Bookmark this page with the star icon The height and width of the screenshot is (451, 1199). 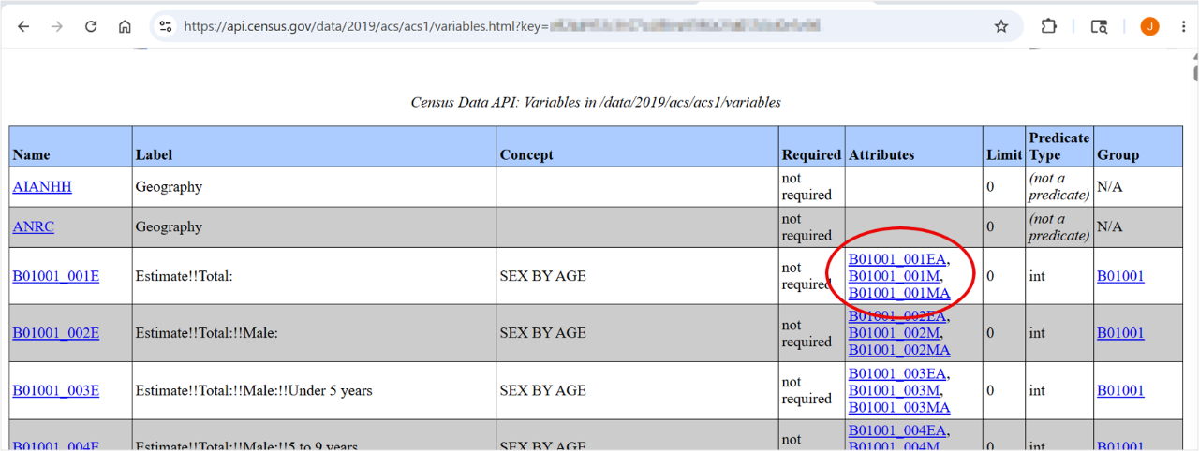[1001, 26]
